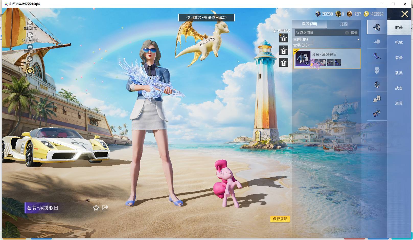Open the 枪械 weapons menu
The height and width of the screenshot is (240, 413).
tap(399, 42)
